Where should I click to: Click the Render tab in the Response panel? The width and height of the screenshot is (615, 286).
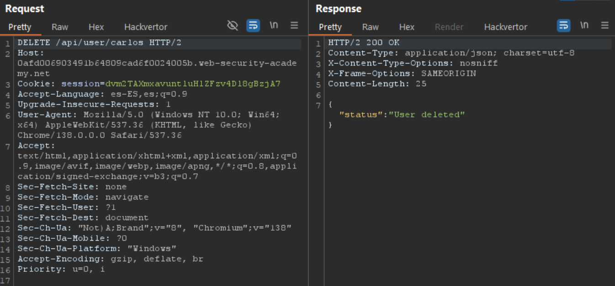pos(449,27)
